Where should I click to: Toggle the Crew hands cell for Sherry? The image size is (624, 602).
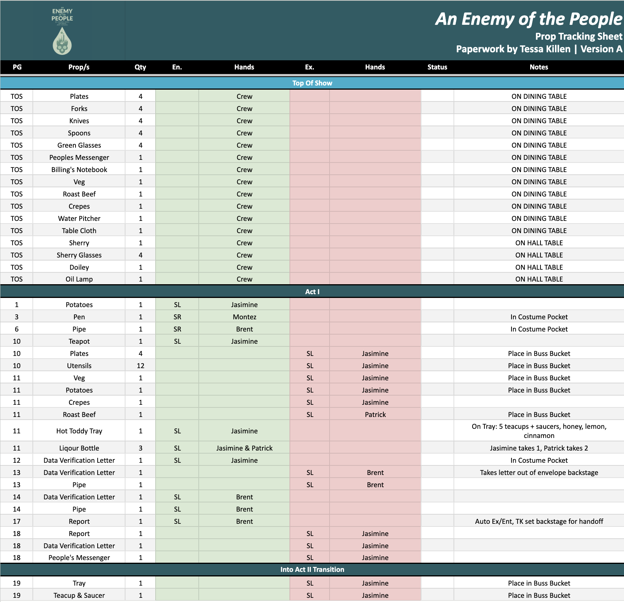pos(244,243)
